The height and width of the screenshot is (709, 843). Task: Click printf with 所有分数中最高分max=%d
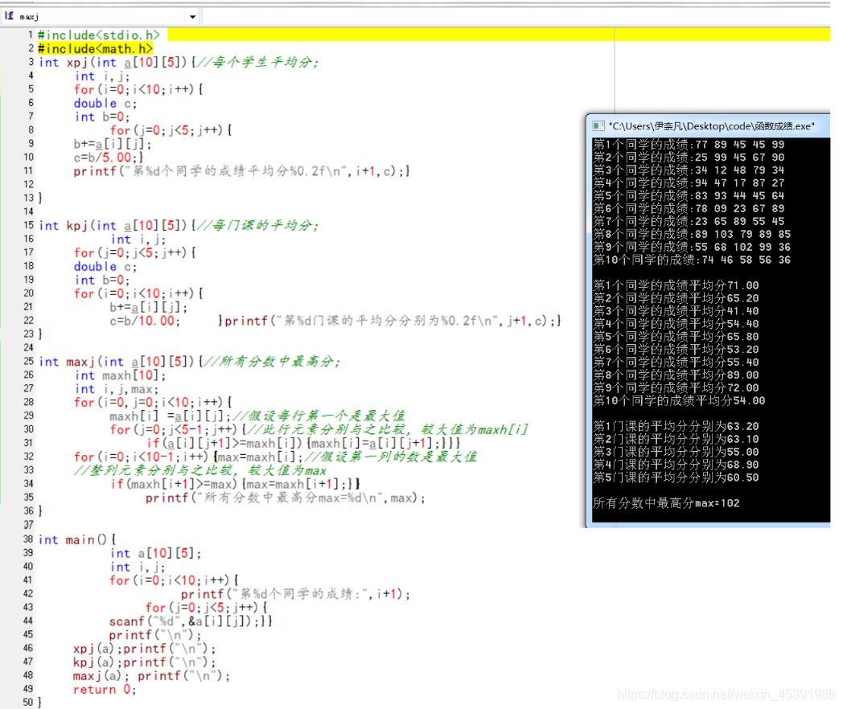[285, 498]
